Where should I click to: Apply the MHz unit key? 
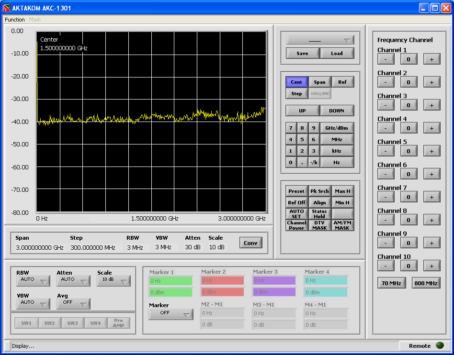click(337, 139)
